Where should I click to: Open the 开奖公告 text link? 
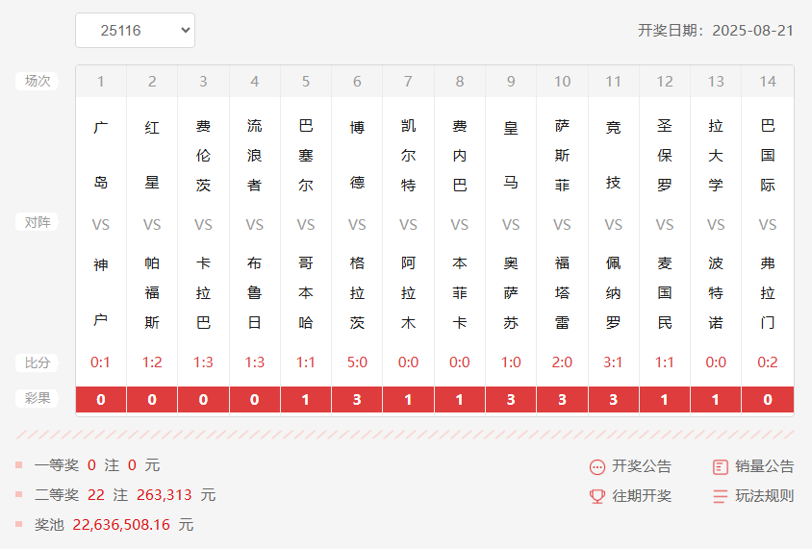642,466
